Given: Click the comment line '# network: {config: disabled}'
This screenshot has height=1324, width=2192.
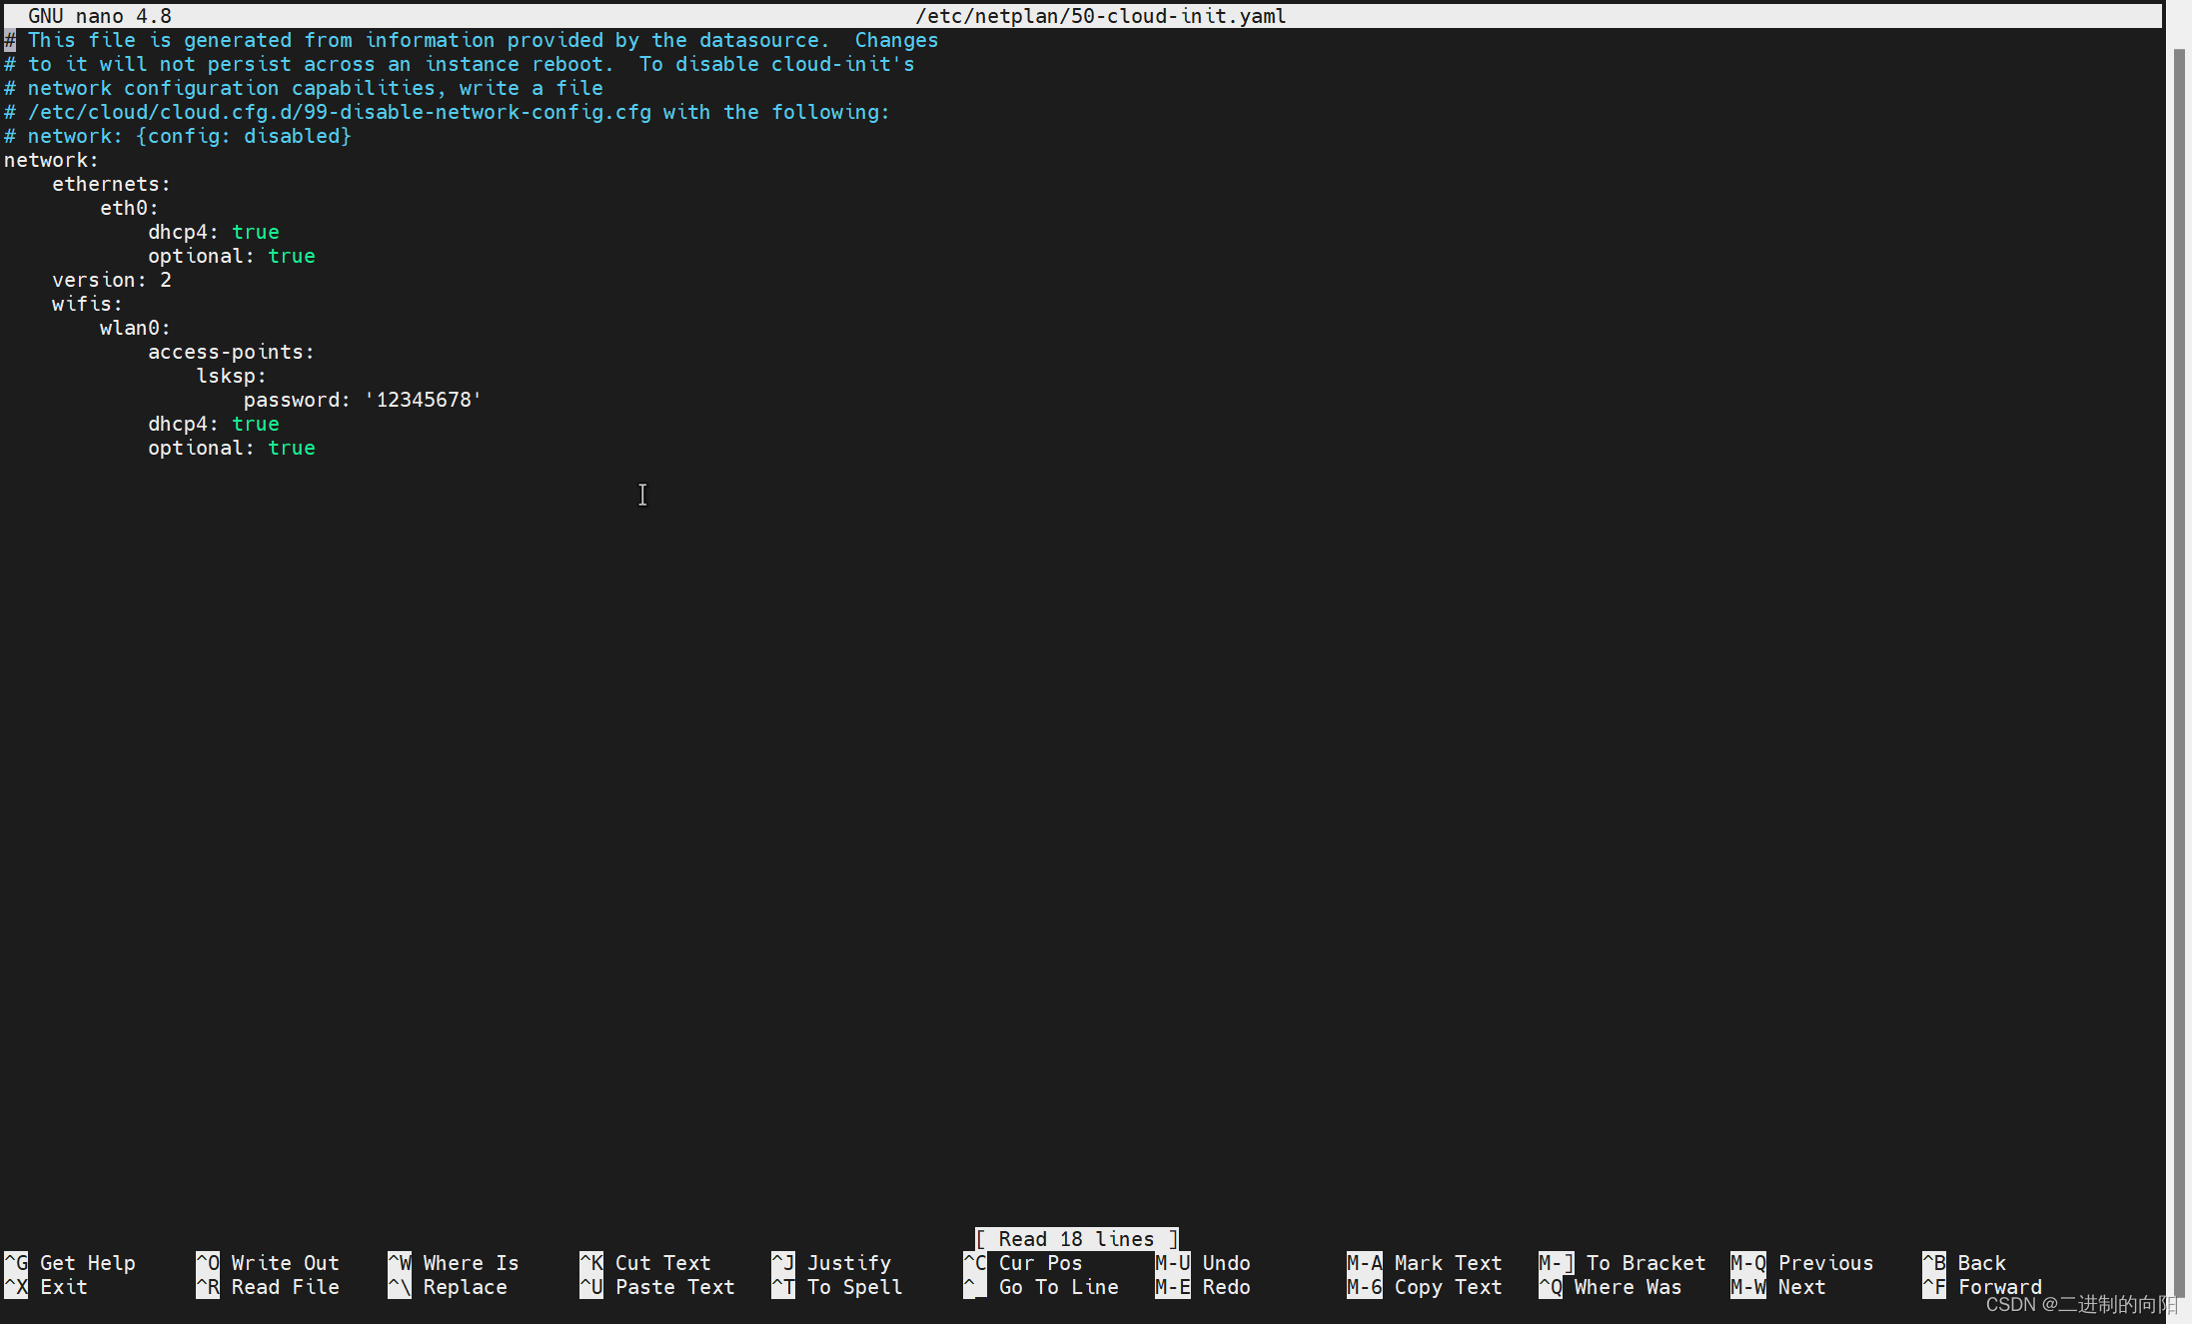Looking at the screenshot, I should point(178,136).
